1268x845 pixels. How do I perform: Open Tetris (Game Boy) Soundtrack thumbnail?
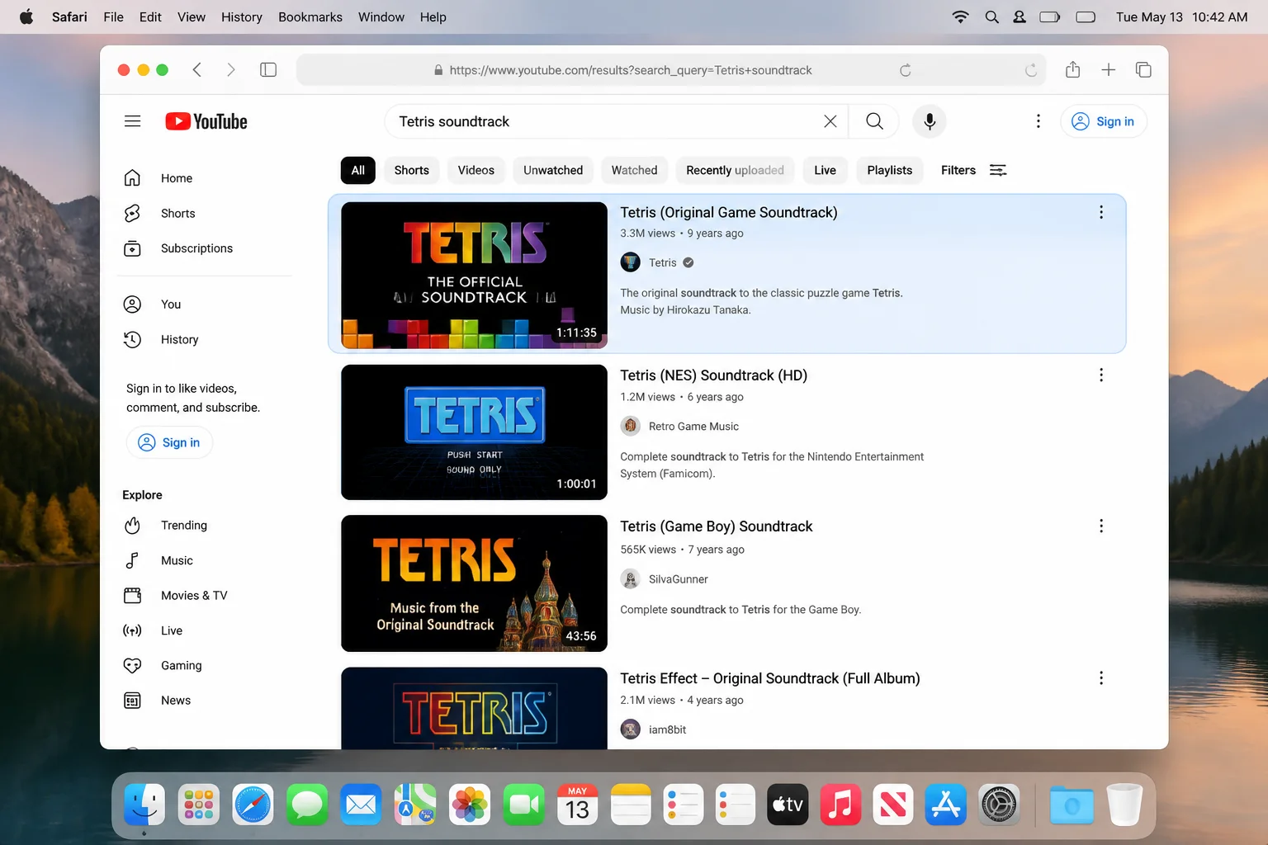click(x=474, y=583)
